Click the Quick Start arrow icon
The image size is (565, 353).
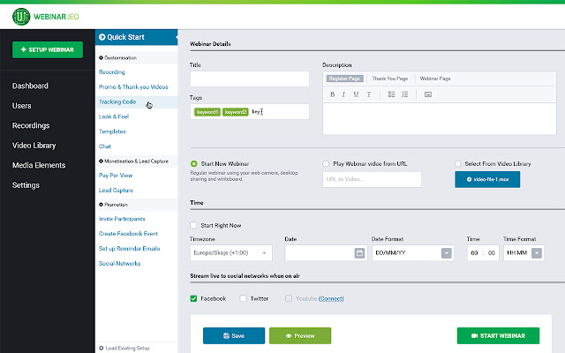(x=102, y=37)
